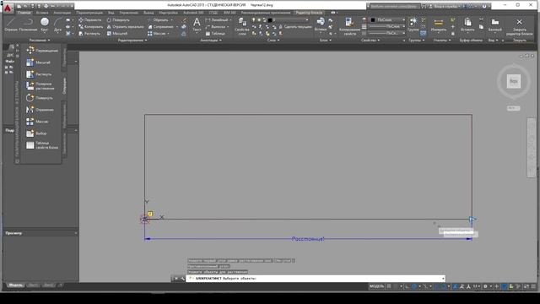Select the Модель layout tab
Viewport: 540px width, 304px height.
15,285
